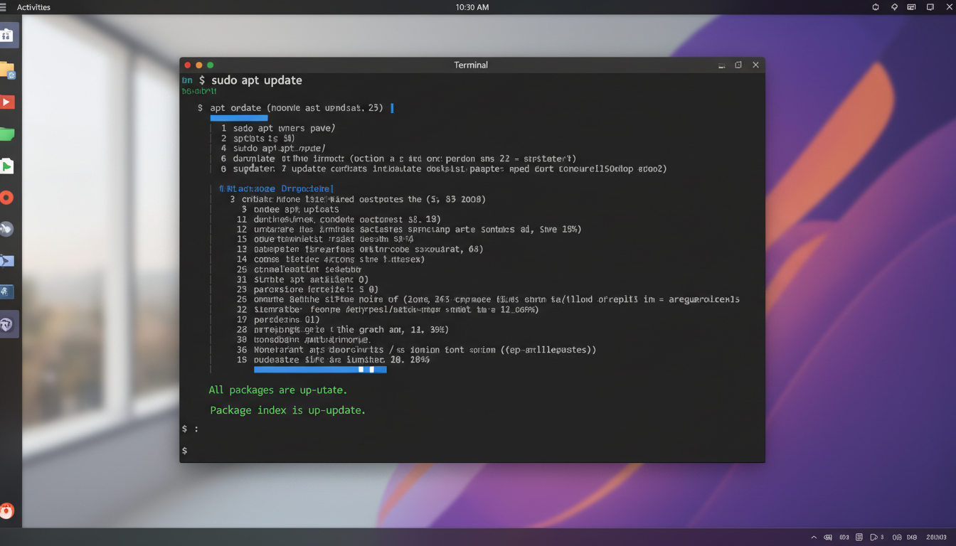Click the rightmost readout in bottom tray
This screenshot has width=956, height=546.
[x=936, y=537]
